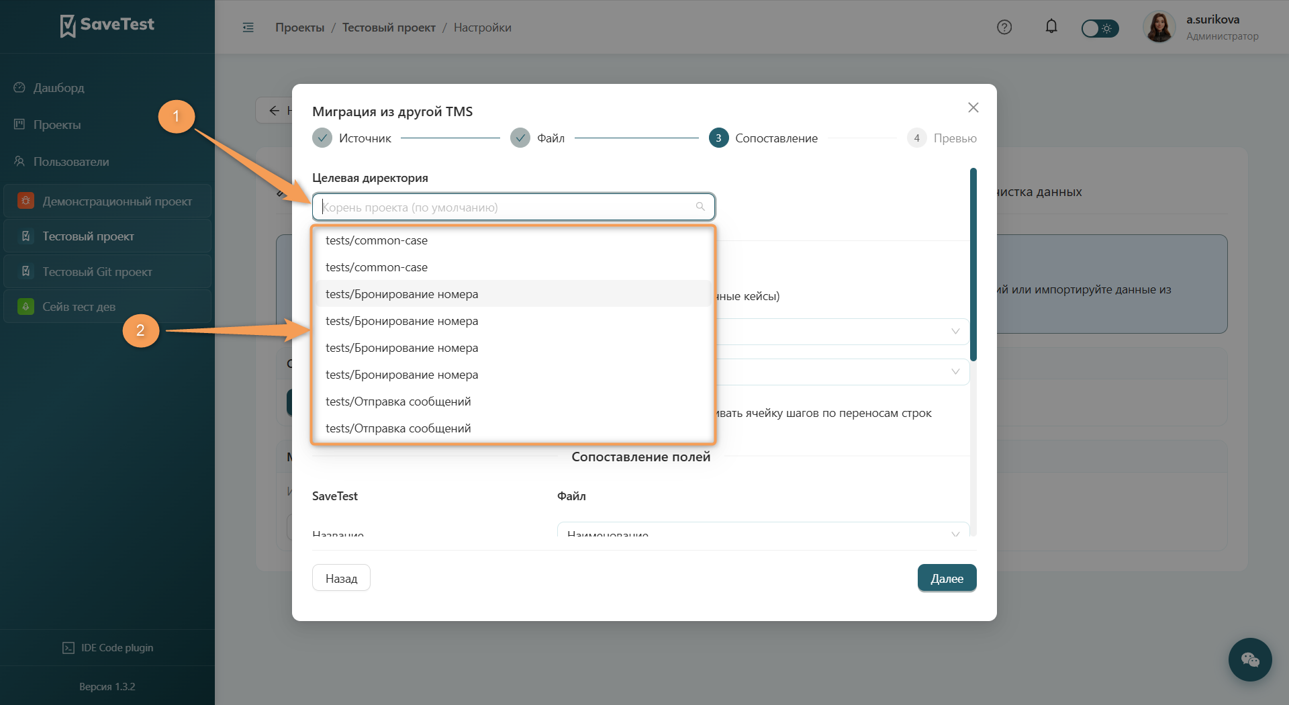Click the Дашборд icon in the sidebar
1289x705 pixels.
coord(19,88)
